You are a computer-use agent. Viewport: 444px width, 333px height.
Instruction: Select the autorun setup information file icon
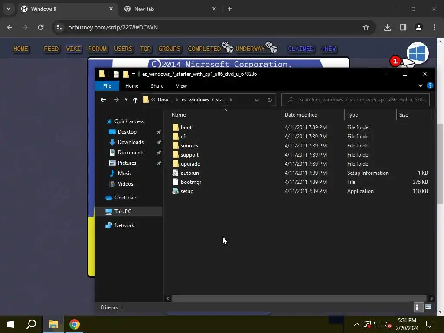pos(176,173)
